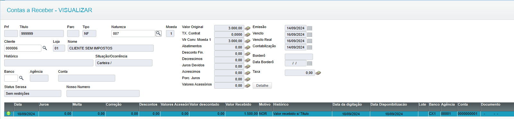Open the Natureza lookup magnifier
This screenshot has width=514, height=119.
click(x=159, y=33)
